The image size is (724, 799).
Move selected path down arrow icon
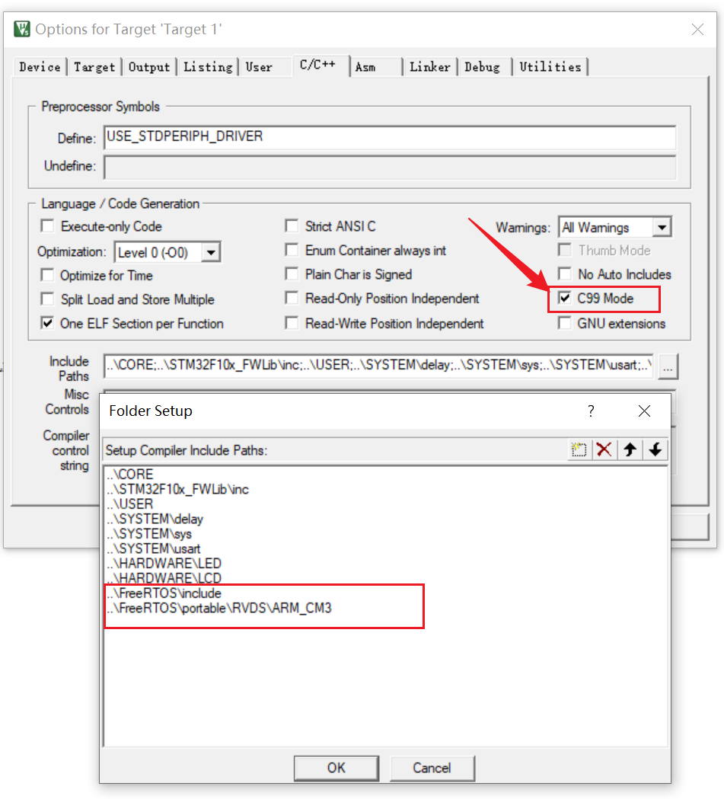[x=655, y=449]
